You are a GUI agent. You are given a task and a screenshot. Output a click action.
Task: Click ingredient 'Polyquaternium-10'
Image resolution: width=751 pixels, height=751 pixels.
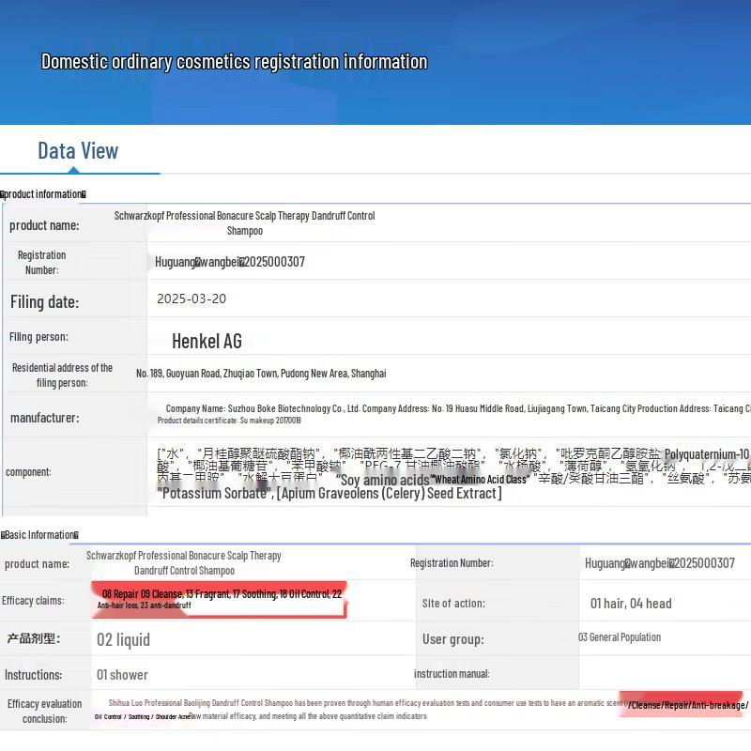pyautogui.click(x=707, y=454)
